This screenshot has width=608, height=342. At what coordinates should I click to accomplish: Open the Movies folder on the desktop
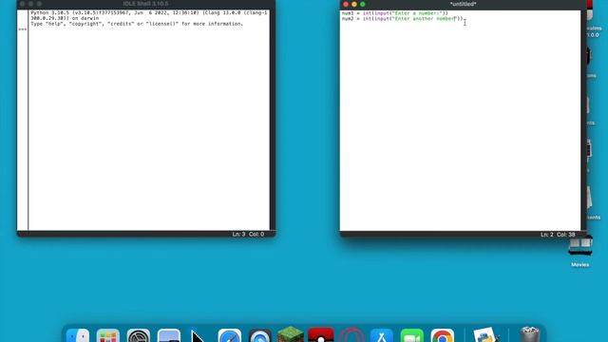(x=580, y=251)
